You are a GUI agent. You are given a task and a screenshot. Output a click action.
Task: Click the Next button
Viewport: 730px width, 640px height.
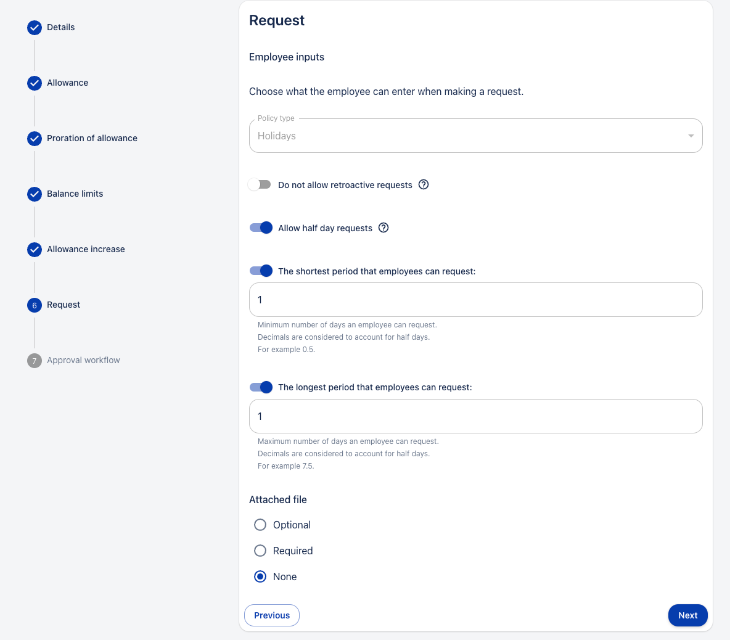coord(687,615)
